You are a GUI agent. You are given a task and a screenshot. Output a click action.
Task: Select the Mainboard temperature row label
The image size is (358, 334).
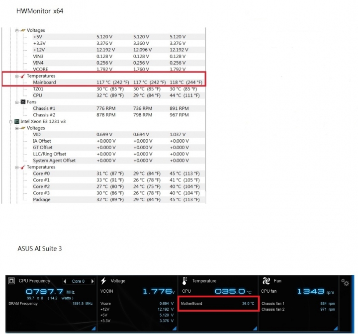coord(44,83)
